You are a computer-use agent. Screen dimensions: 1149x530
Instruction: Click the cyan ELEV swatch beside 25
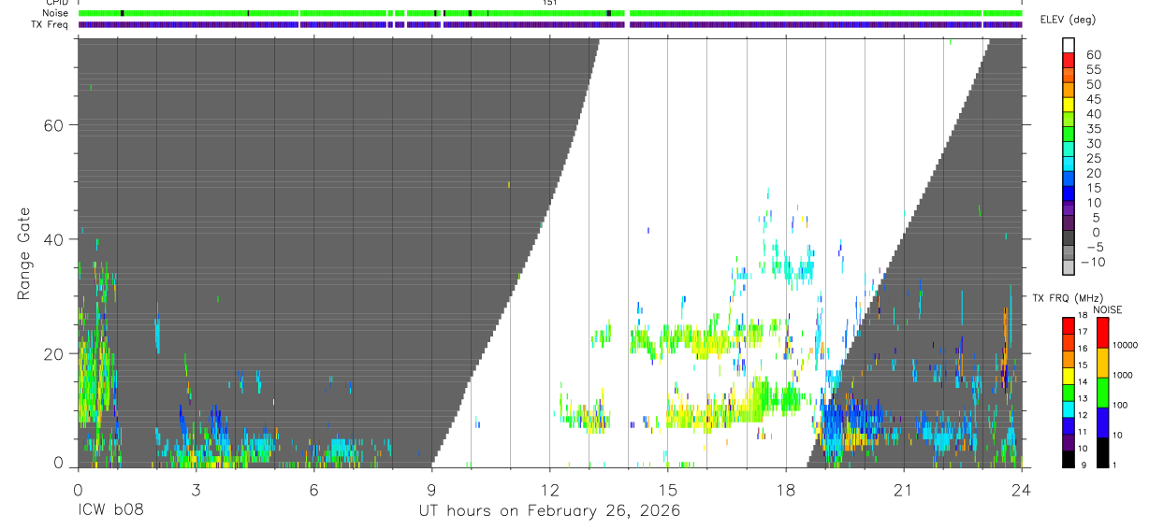pos(1069,164)
